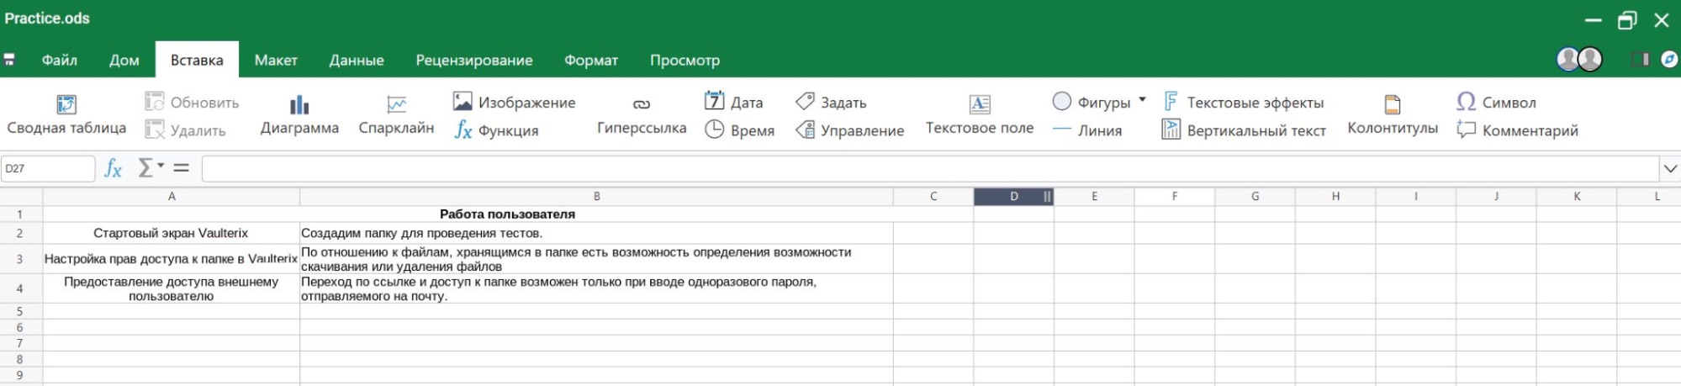Viewport: 1681px width, 386px height.
Task: Add a comment via Комментарий
Action: pyautogui.click(x=1517, y=130)
